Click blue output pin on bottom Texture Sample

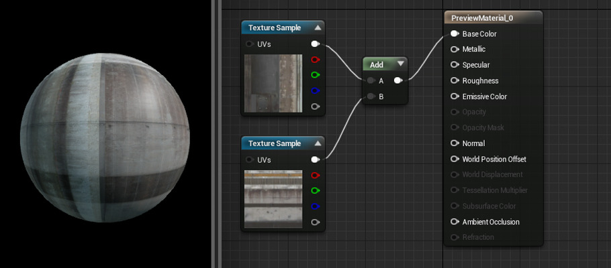click(x=315, y=206)
